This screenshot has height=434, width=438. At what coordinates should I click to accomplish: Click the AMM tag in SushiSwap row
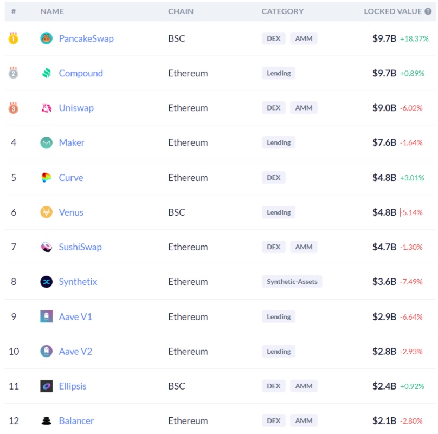pos(304,247)
